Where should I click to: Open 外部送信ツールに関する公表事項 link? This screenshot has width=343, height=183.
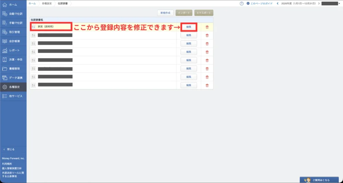(x=13, y=175)
